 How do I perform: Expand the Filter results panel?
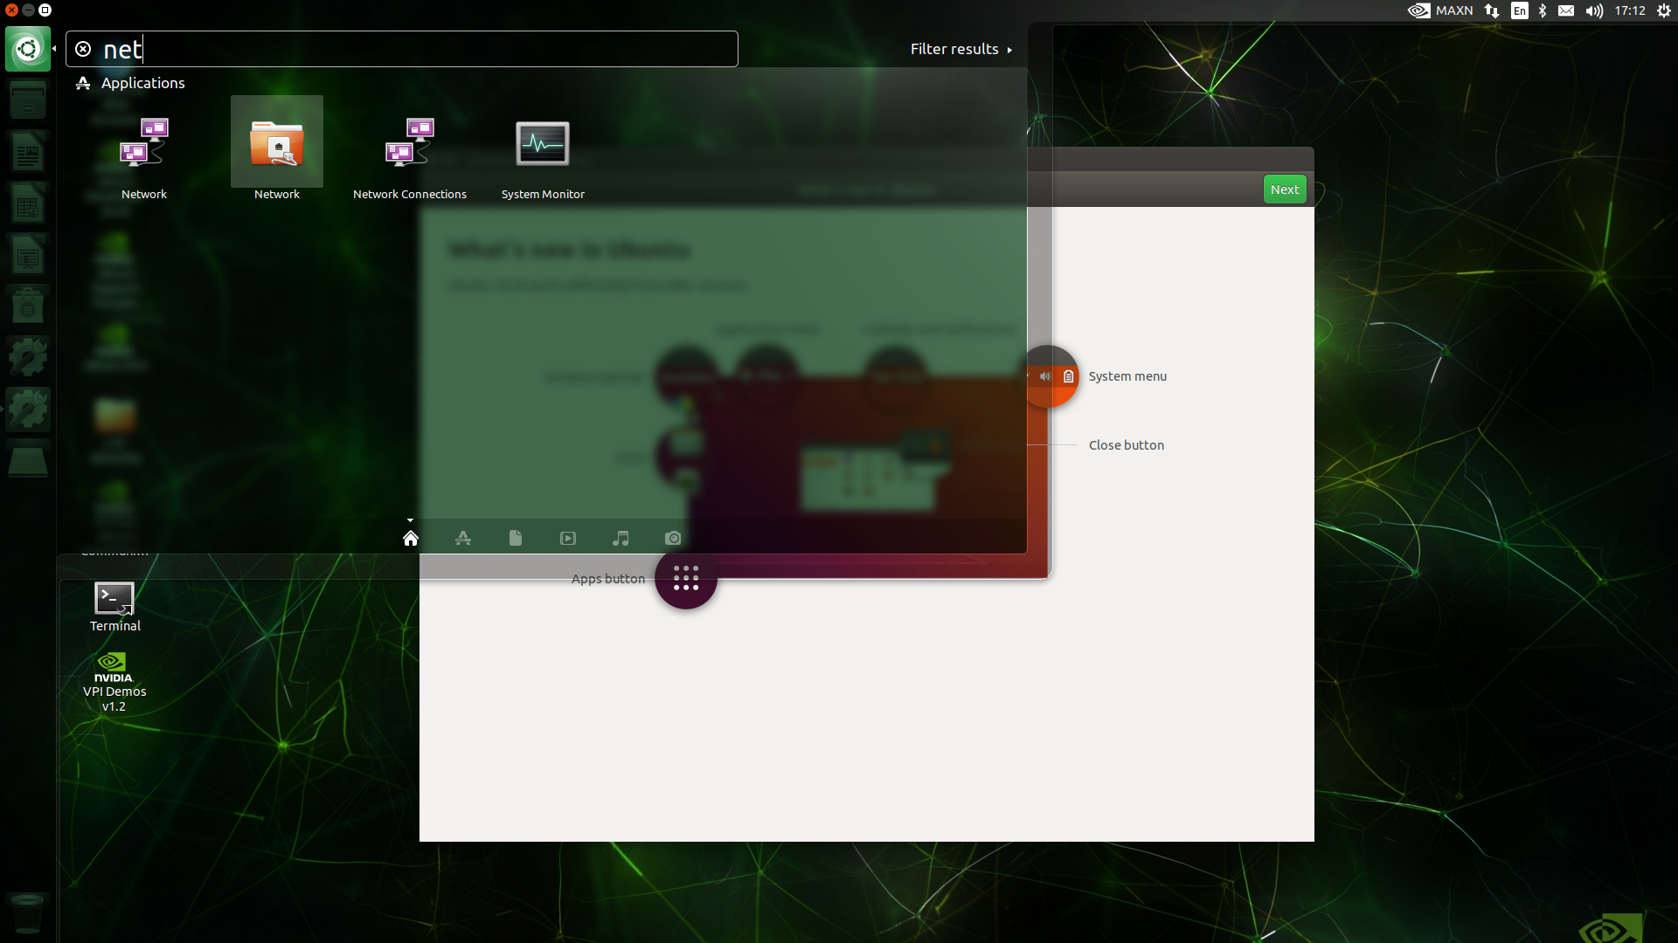click(961, 49)
